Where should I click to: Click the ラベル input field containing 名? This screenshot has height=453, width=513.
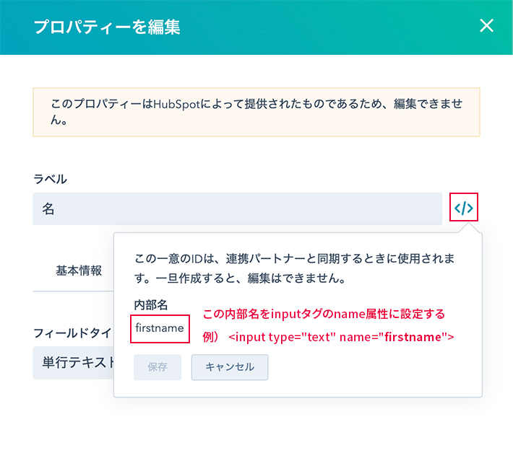tap(238, 208)
